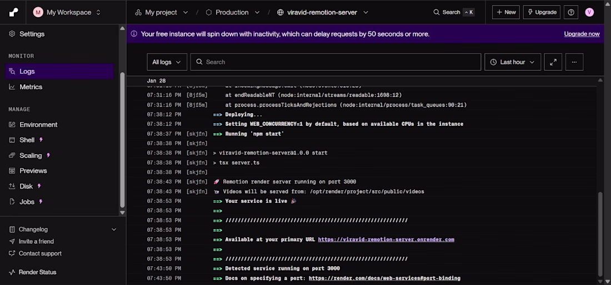Click the hexagon icon beside Production
Image resolution: width=611 pixels, height=285 pixels.
pos(209,12)
